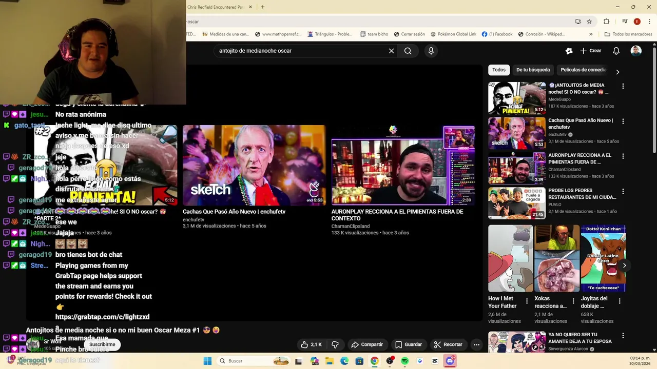
Task: Open options for Joyitas del doblaje short
Action: 620,301
